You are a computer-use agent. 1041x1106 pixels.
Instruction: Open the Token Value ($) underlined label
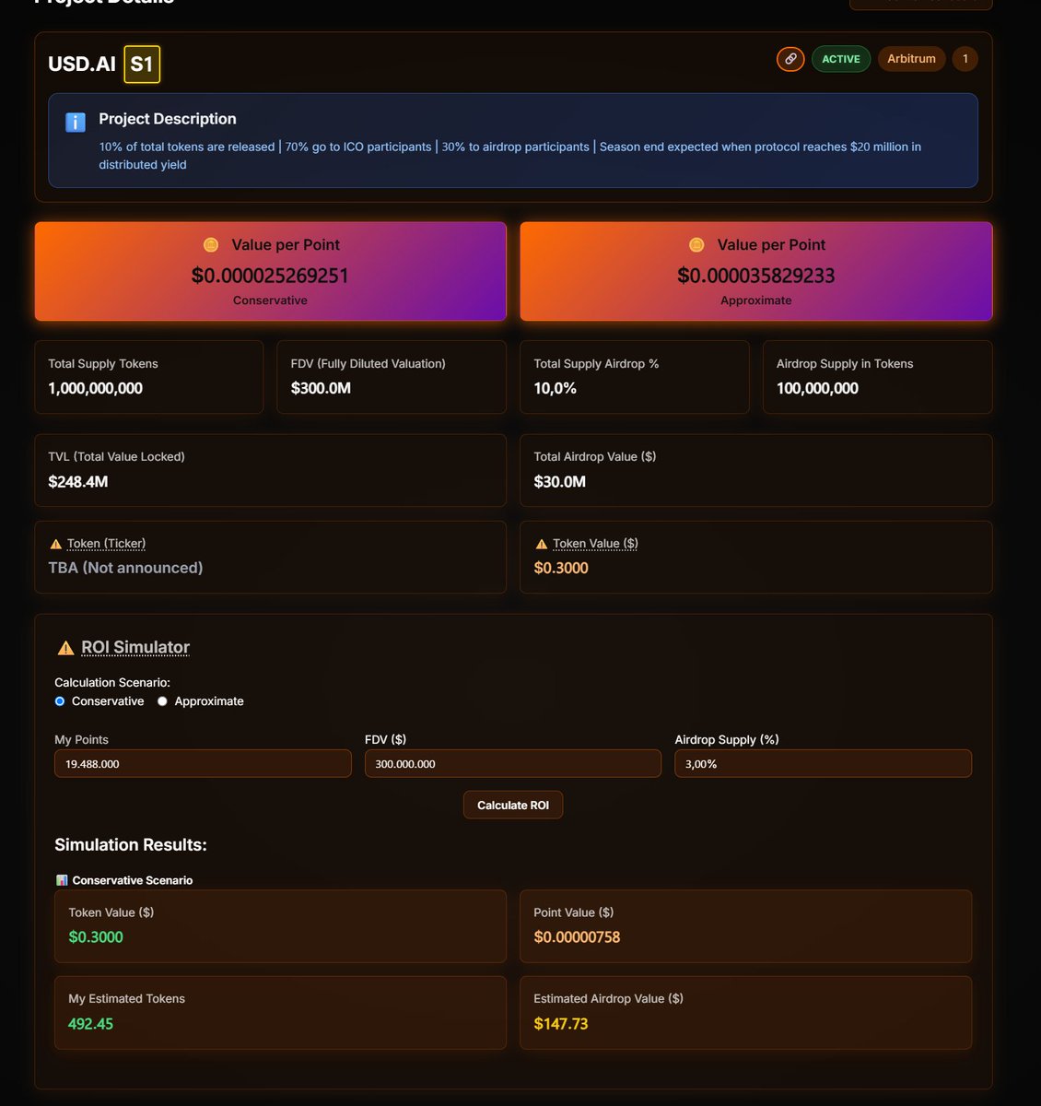pos(595,543)
